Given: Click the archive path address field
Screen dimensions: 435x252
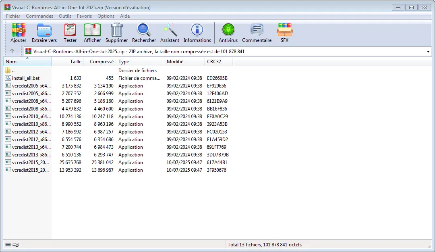Looking at the screenshot, I should pyautogui.click(x=228, y=51).
